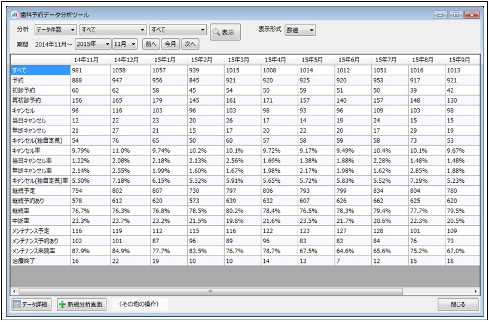Viewport: 489px width, 322px height.
Task: Click the horizontal scrollbar thumb
Action: point(211,292)
